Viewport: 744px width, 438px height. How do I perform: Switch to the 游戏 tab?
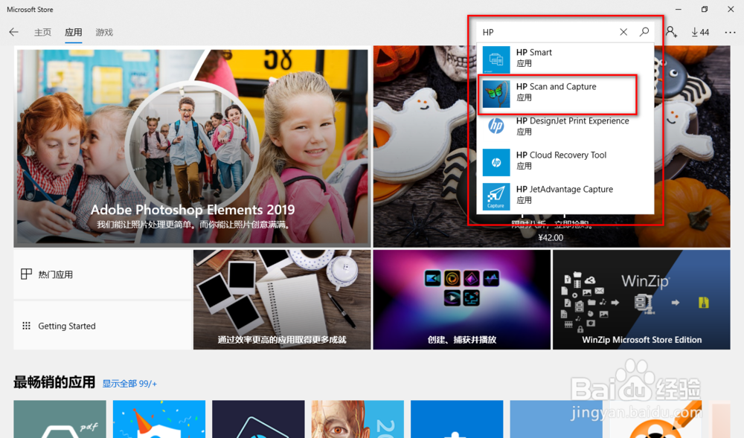[104, 32]
